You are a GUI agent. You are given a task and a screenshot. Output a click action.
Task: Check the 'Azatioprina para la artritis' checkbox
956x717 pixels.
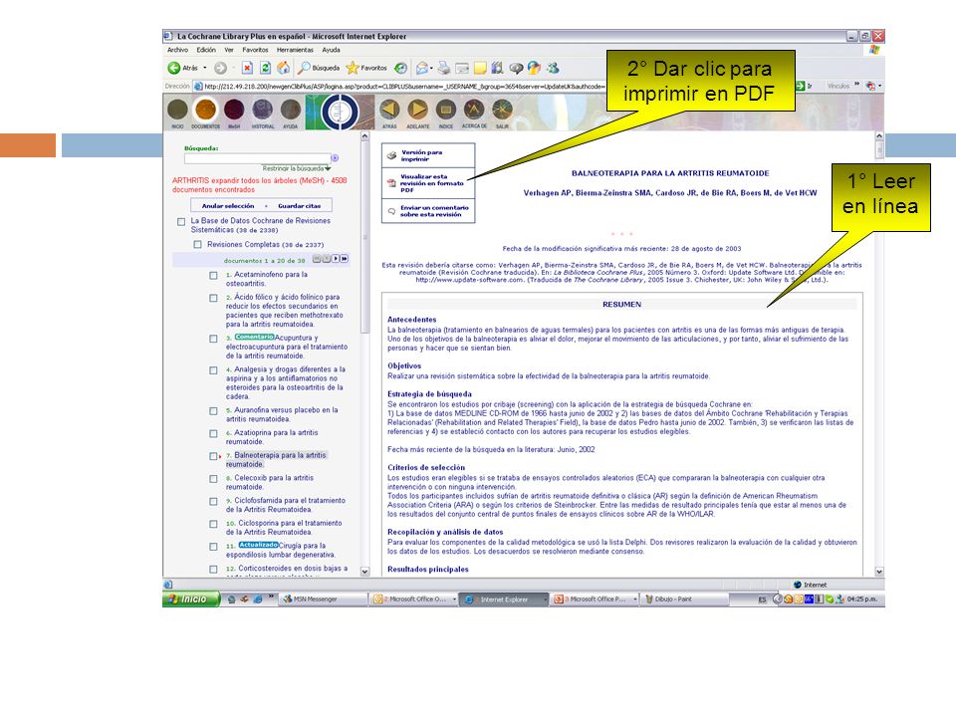(x=213, y=434)
